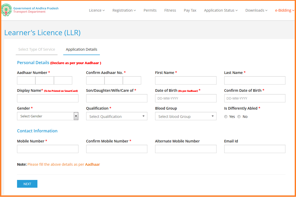Expand the Registration menu

click(x=124, y=10)
